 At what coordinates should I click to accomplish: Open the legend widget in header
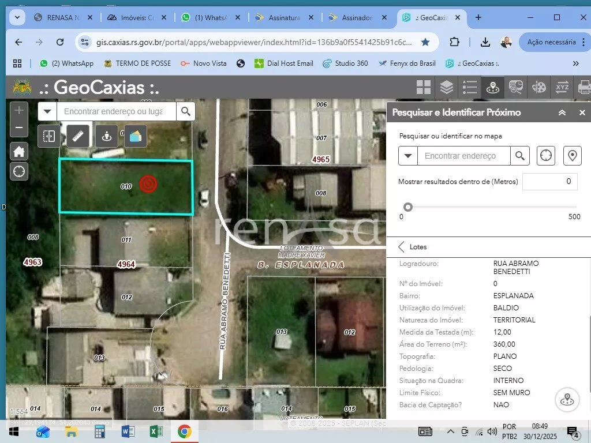click(x=470, y=87)
